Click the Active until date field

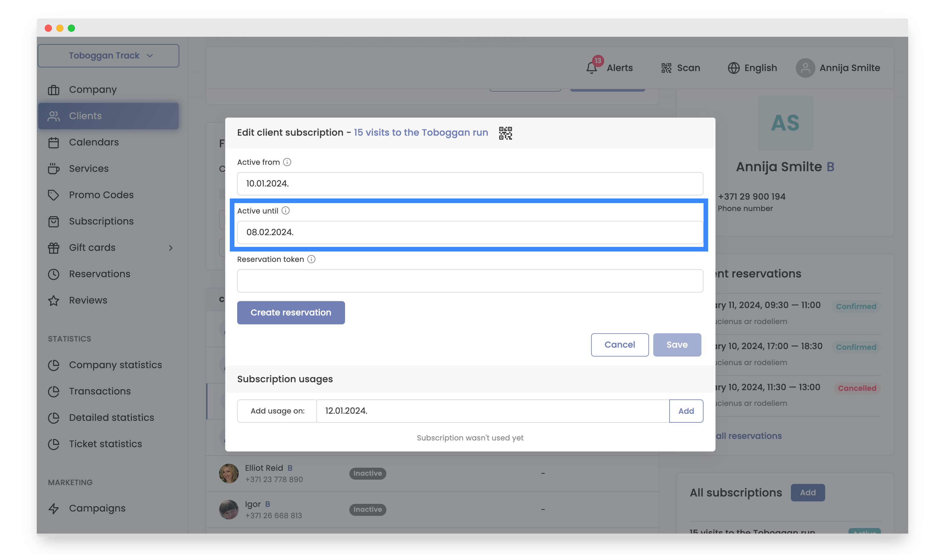coord(470,232)
